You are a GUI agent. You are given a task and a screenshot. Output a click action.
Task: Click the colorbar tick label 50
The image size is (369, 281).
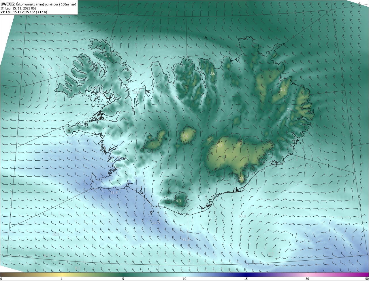click(x=367, y=279)
